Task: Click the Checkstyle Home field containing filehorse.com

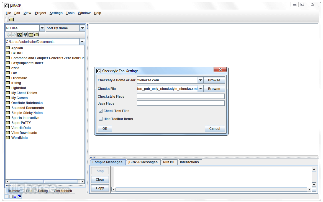Action: point(167,80)
